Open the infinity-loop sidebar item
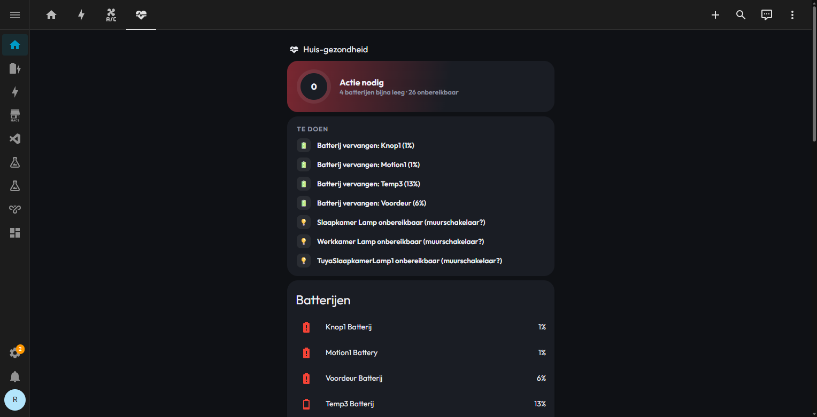 pos(15,209)
